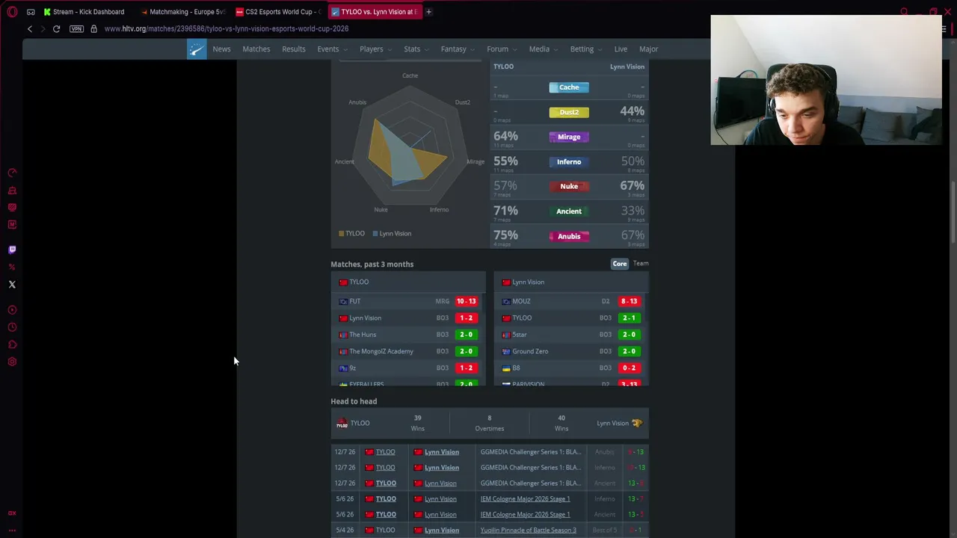Open the Live navigation item
The image size is (957, 538).
pyautogui.click(x=621, y=49)
